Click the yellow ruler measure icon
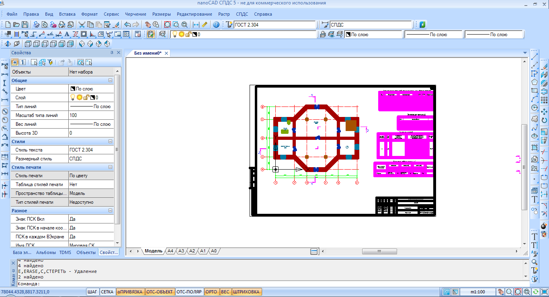Screen dimensions: 549x297 pyautogui.click(x=205, y=25)
